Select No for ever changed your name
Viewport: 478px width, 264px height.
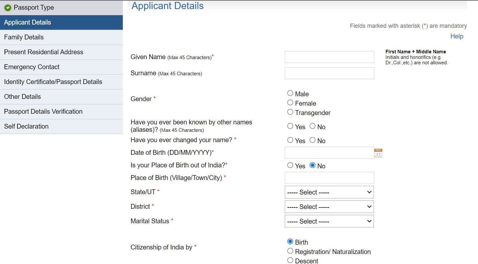(x=313, y=140)
